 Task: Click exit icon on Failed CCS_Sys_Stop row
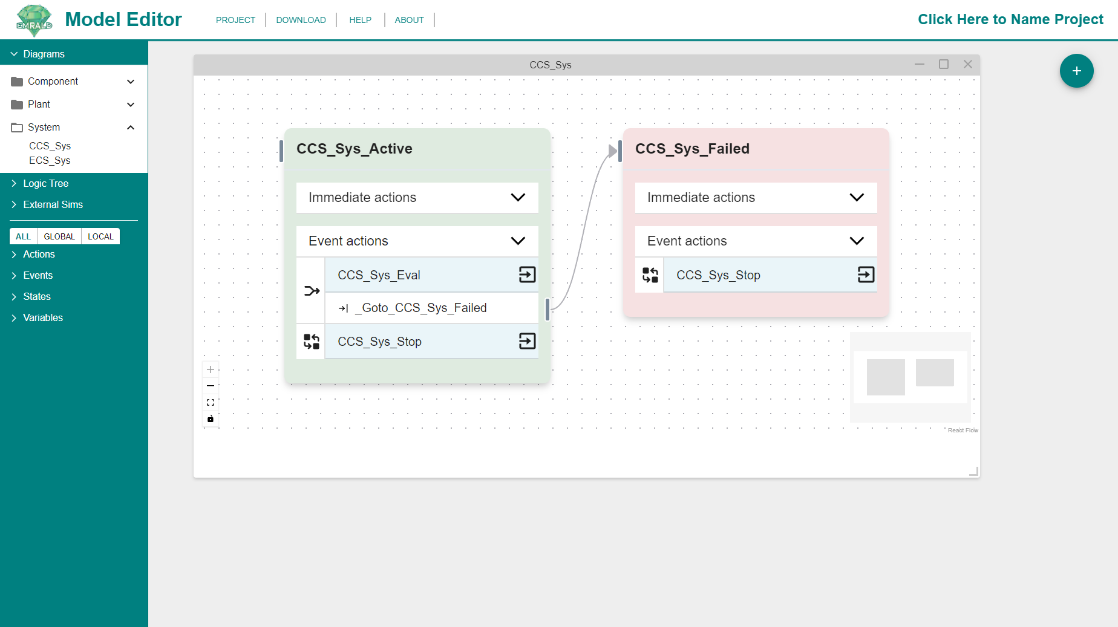coord(866,275)
